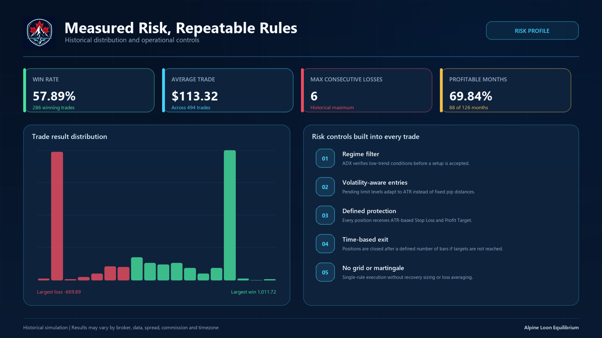
Task: Click the $113.32 average trade value
Action: (195, 96)
